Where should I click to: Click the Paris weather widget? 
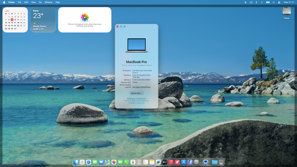click(43, 20)
